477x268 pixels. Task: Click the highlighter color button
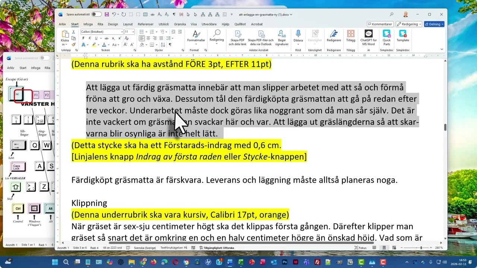pyautogui.click(x=94, y=45)
